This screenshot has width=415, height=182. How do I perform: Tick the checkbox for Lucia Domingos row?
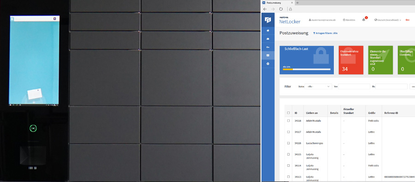[x=289, y=143]
